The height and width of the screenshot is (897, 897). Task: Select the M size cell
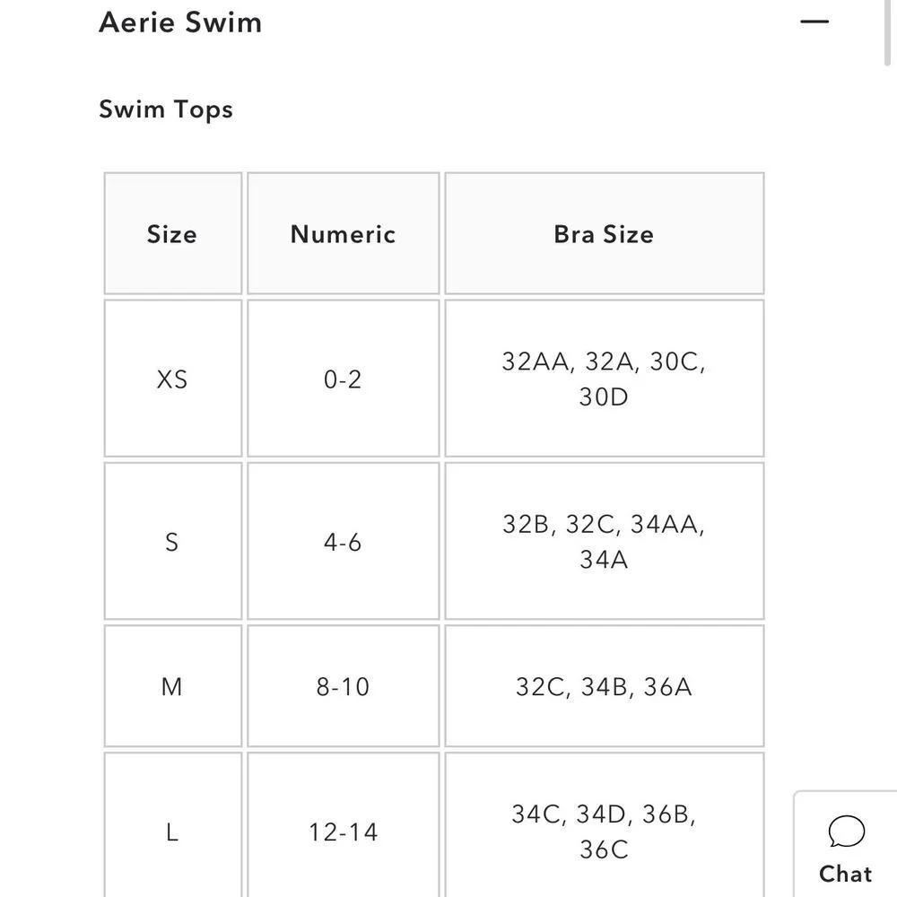point(172,687)
